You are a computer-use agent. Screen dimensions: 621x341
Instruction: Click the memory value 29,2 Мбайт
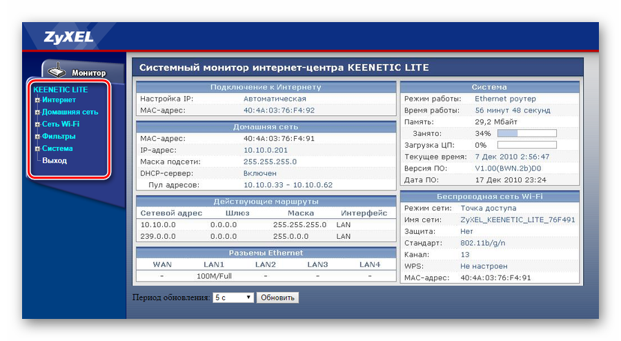point(496,122)
